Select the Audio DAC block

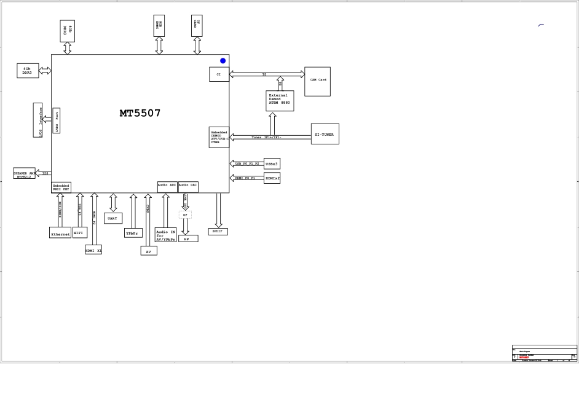point(188,187)
